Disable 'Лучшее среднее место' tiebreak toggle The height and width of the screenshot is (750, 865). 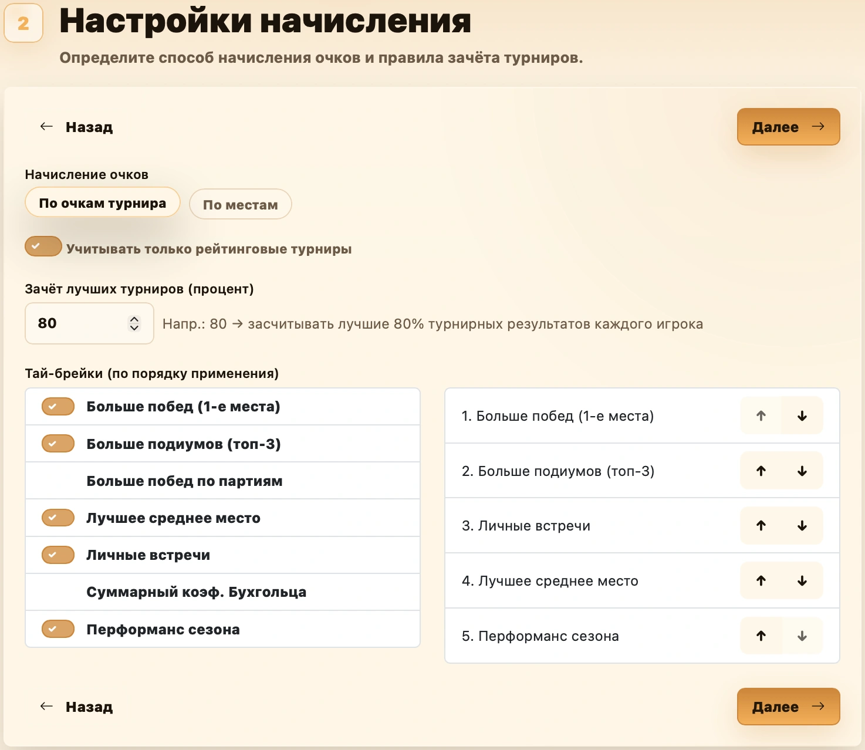pos(58,518)
